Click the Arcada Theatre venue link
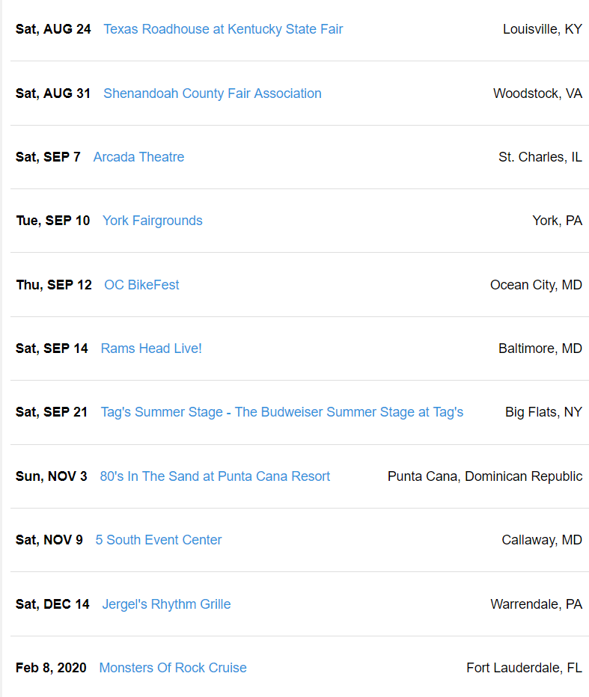 (138, 157)
